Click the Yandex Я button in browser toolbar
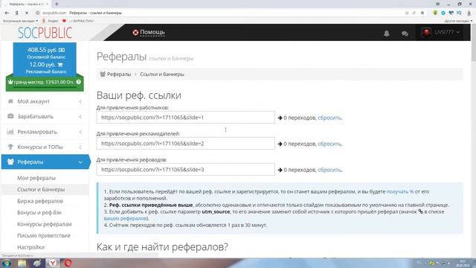Viewport: 476px width, 268px height. [16, 13]
